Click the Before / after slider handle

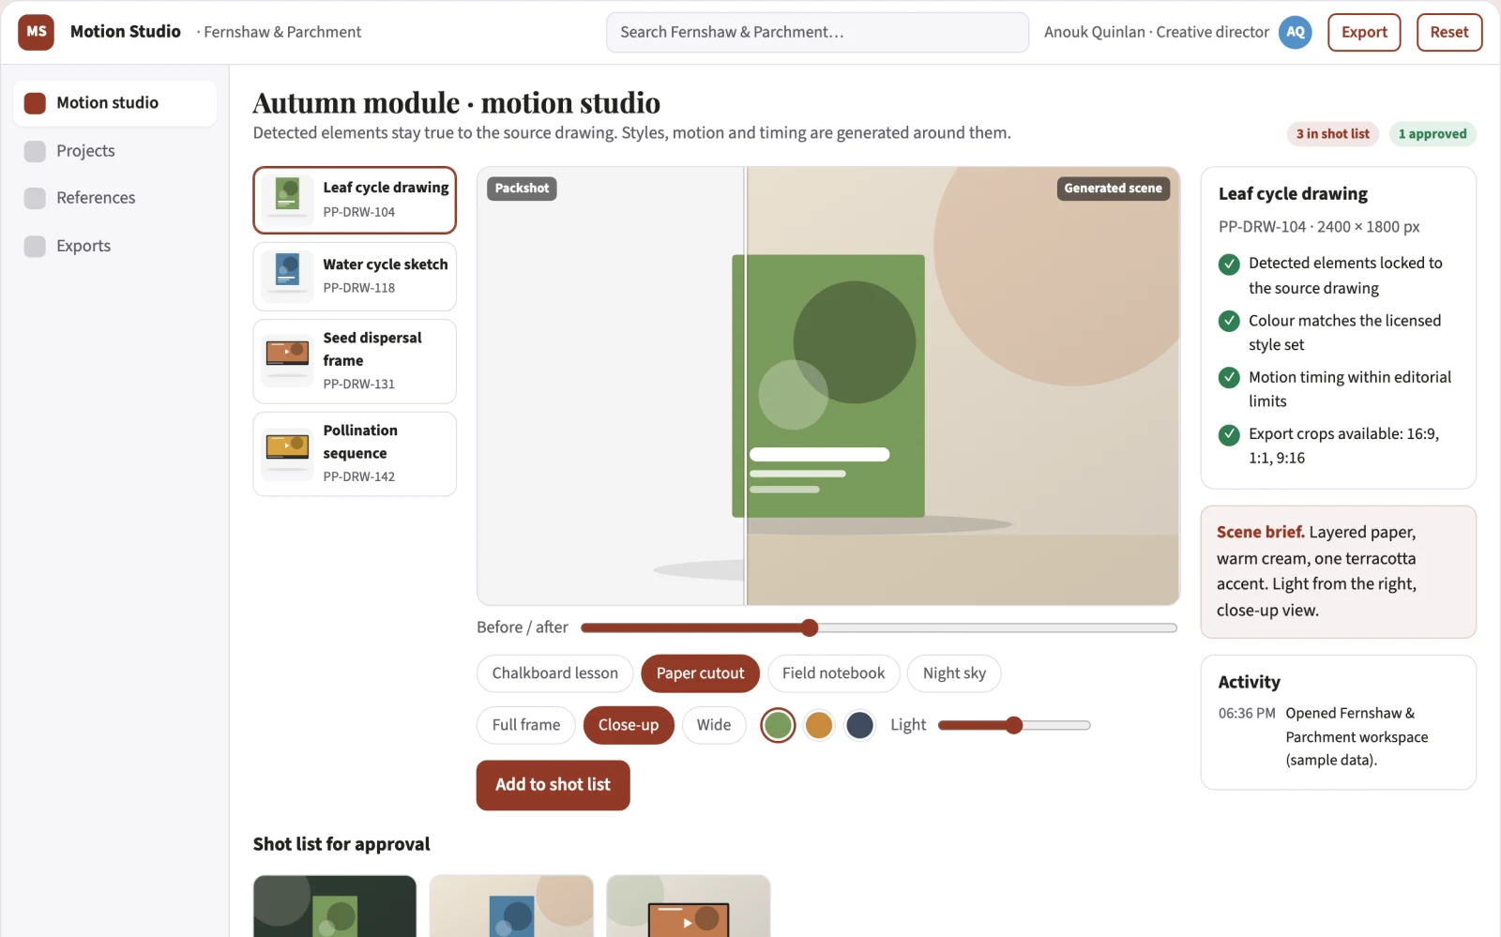810,627
